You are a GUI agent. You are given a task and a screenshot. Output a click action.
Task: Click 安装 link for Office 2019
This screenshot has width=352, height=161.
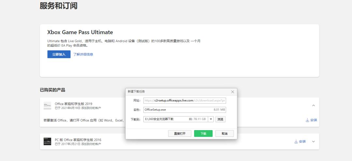point(311,120)
